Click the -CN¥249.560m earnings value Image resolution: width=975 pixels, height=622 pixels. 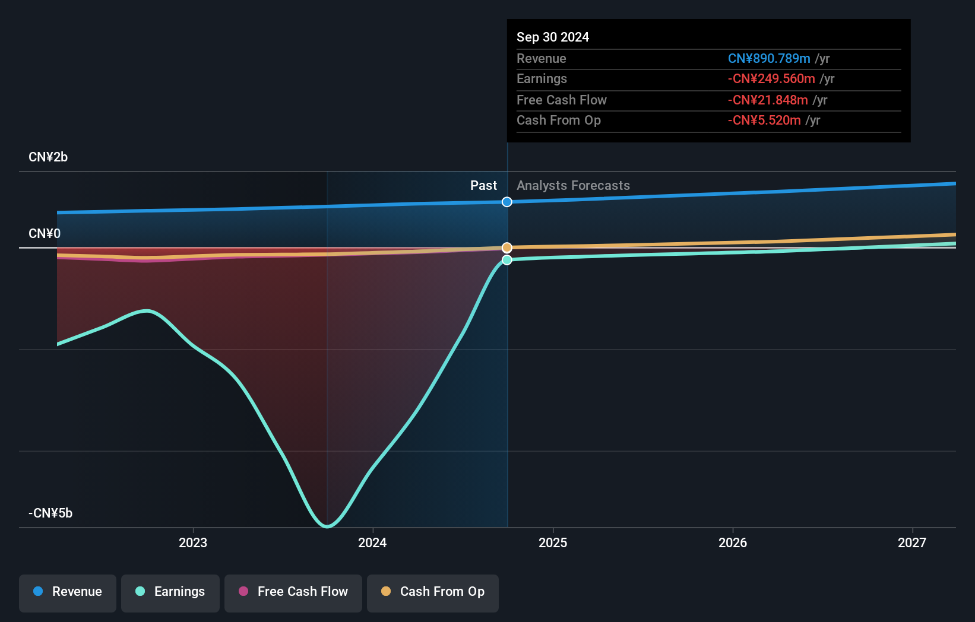(771, 78)
